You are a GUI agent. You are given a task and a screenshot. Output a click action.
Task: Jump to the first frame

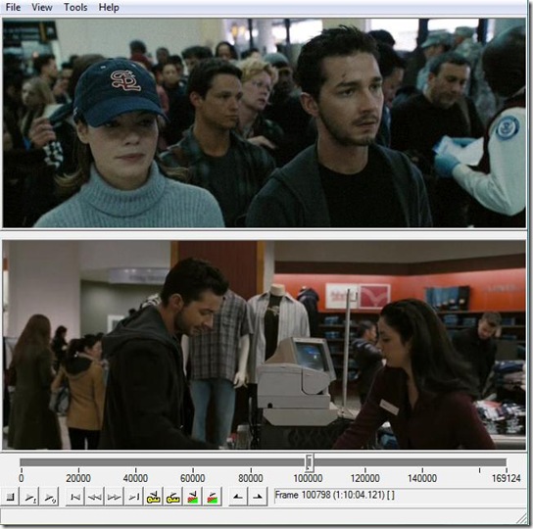click(74, 497)
